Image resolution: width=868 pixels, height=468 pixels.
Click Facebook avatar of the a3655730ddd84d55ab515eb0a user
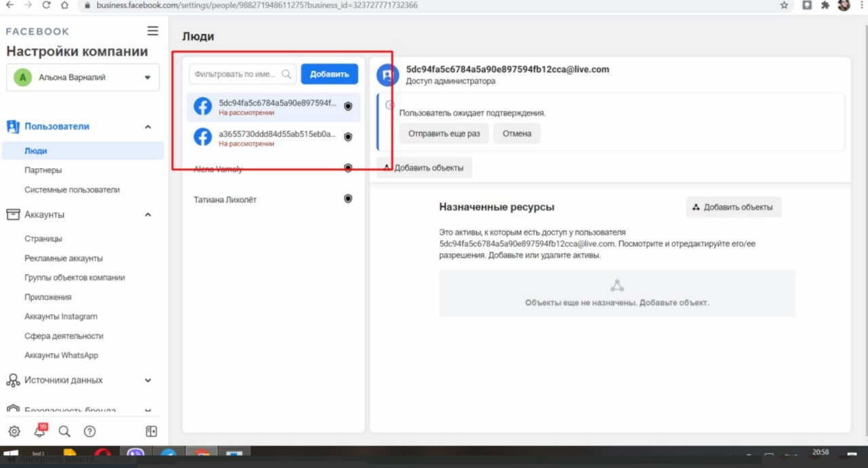[203, 137]
